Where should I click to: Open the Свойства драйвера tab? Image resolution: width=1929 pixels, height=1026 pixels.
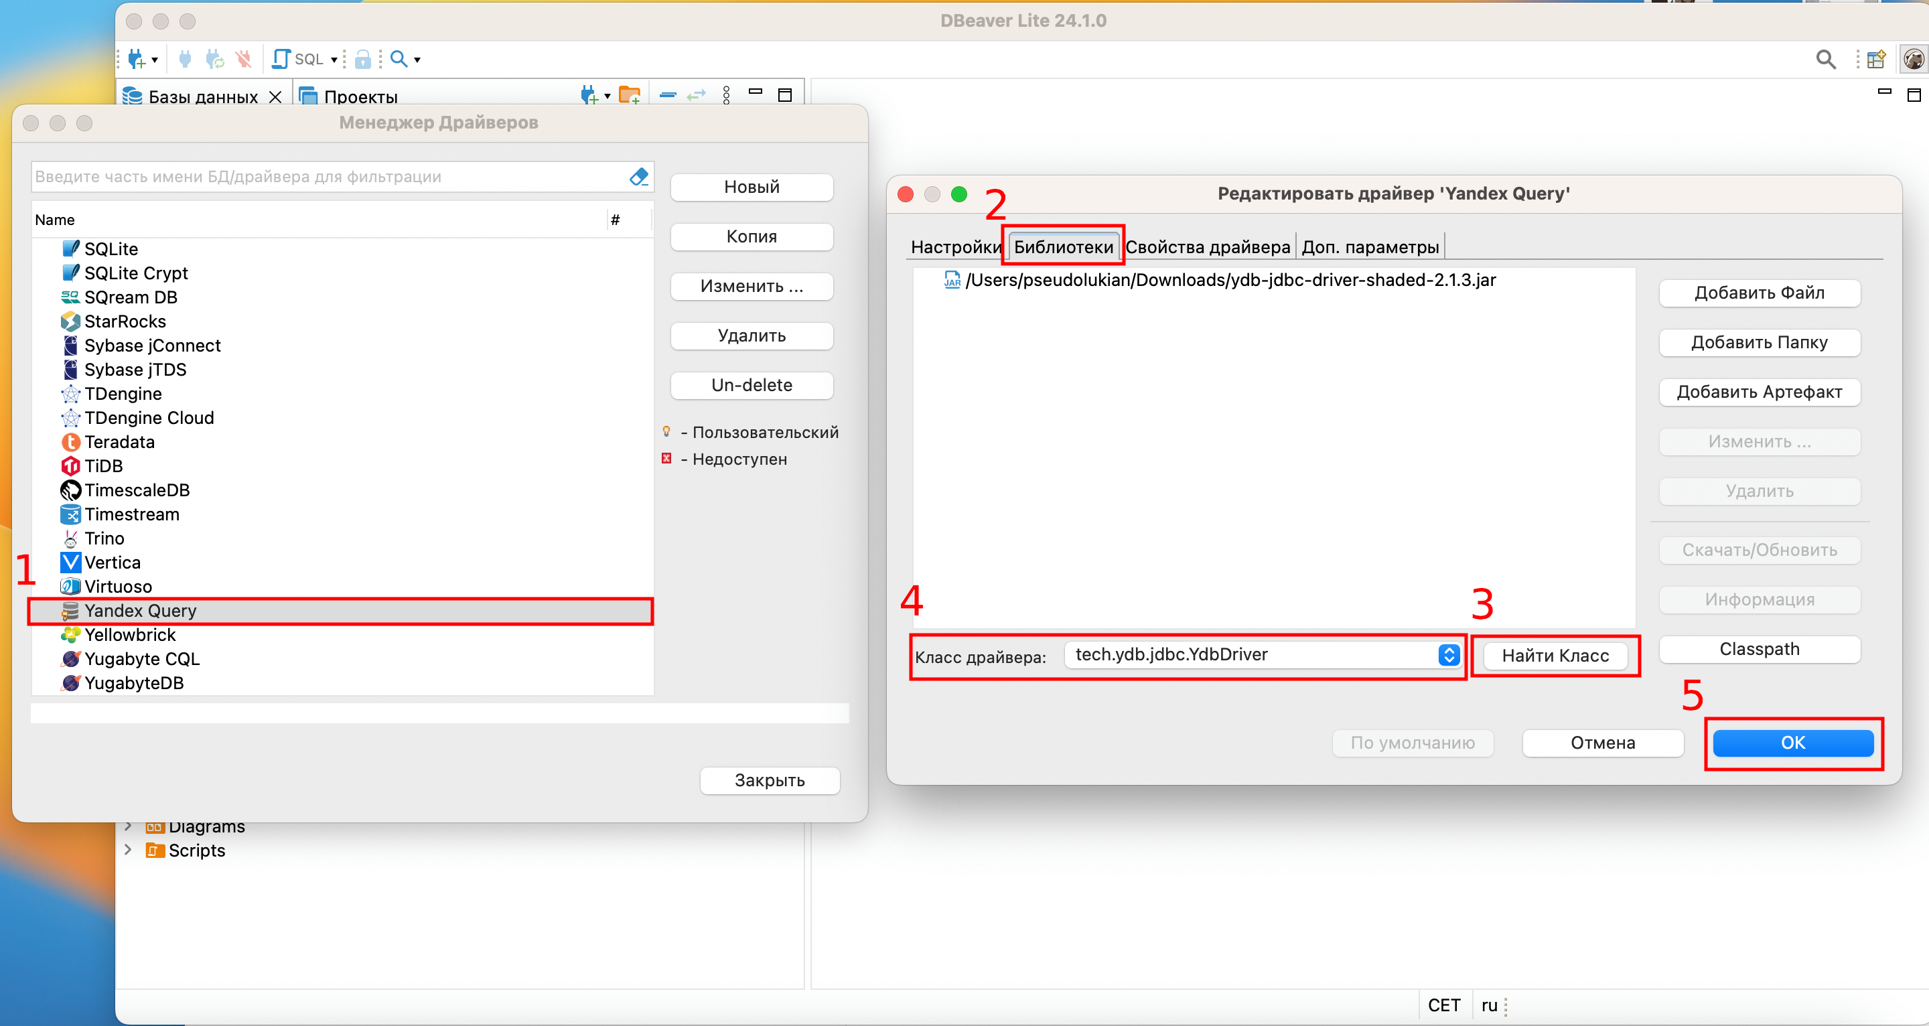pos(1207,246)
